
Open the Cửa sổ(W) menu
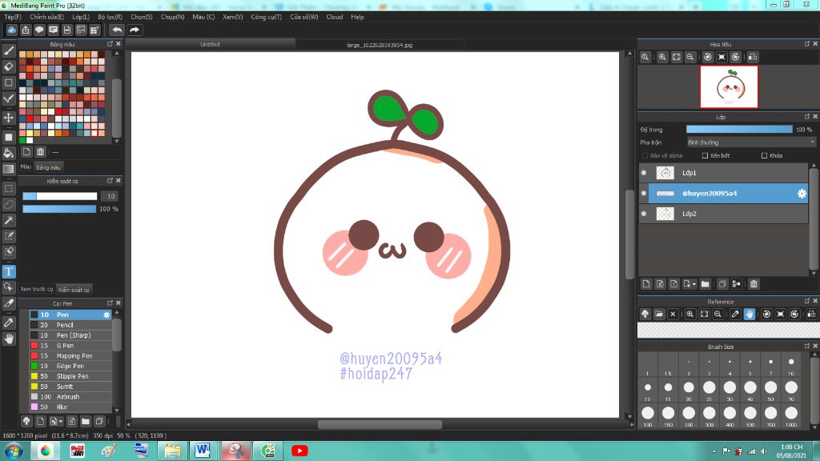pos(304,17)
